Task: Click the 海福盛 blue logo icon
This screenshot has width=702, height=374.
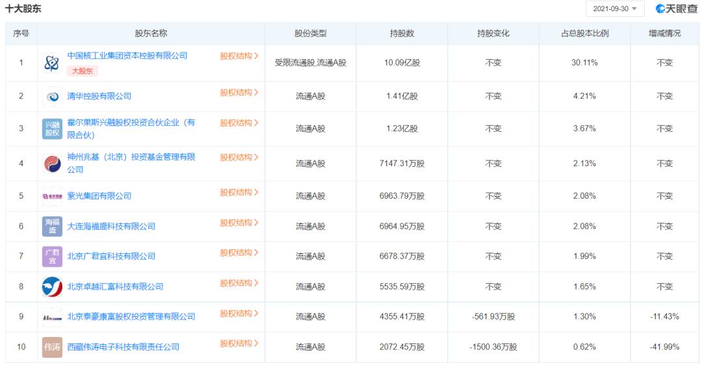Action: coord(52,227)
